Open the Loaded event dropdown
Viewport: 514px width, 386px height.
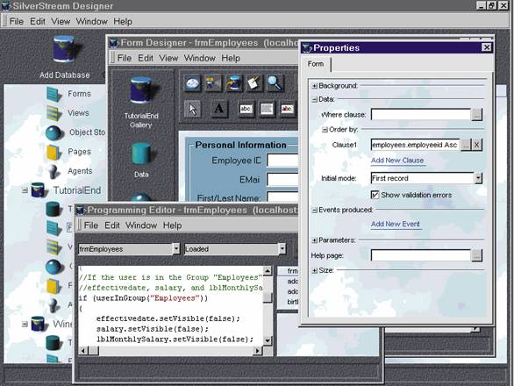click(x=282, y=249)
